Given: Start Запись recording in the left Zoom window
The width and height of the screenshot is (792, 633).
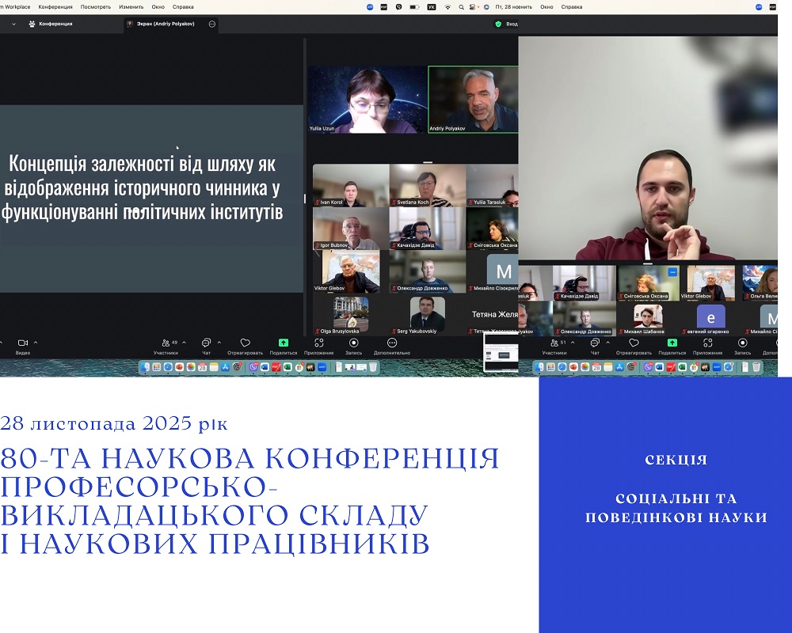Looking at the screenshot, I should tap(352, 342).
